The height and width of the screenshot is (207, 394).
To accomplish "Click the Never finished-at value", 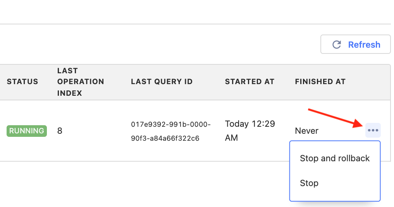I will point(306,131).
